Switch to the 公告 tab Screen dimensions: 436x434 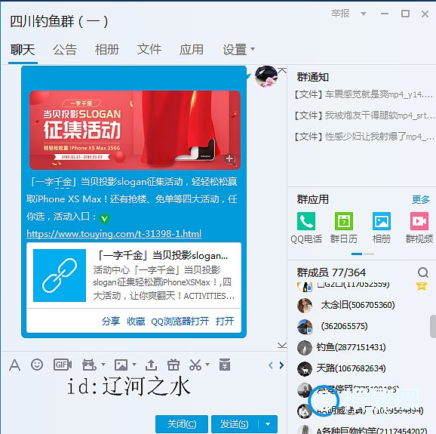[x=65, y=50]
